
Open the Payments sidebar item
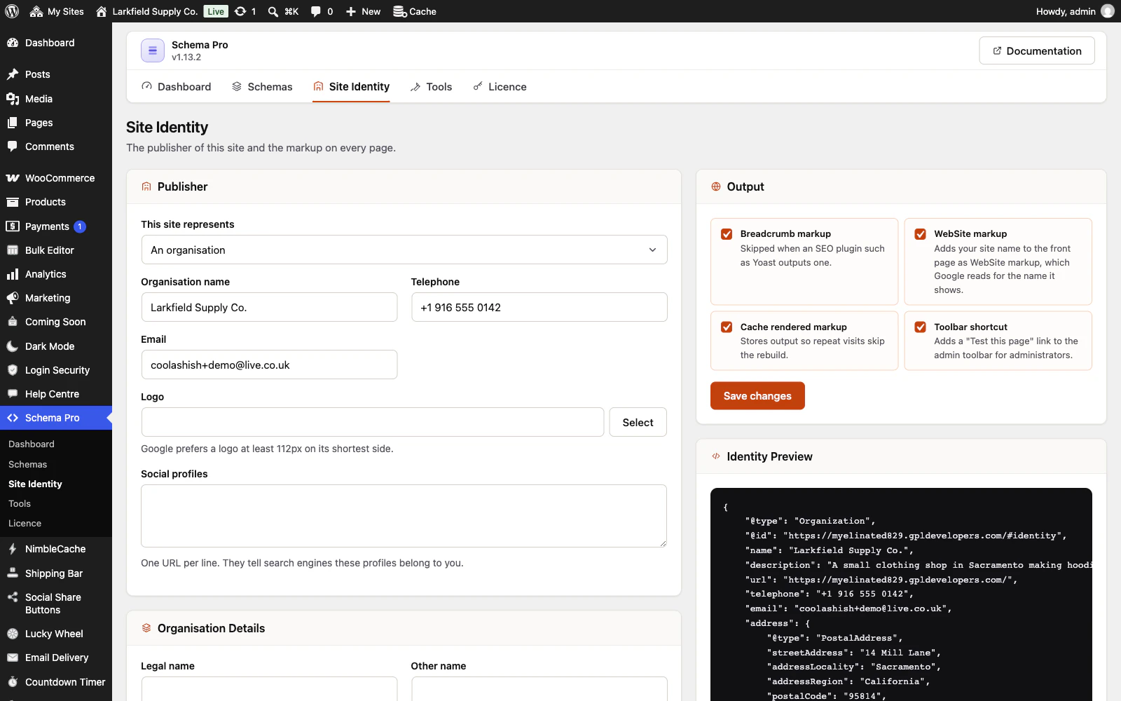56,226
